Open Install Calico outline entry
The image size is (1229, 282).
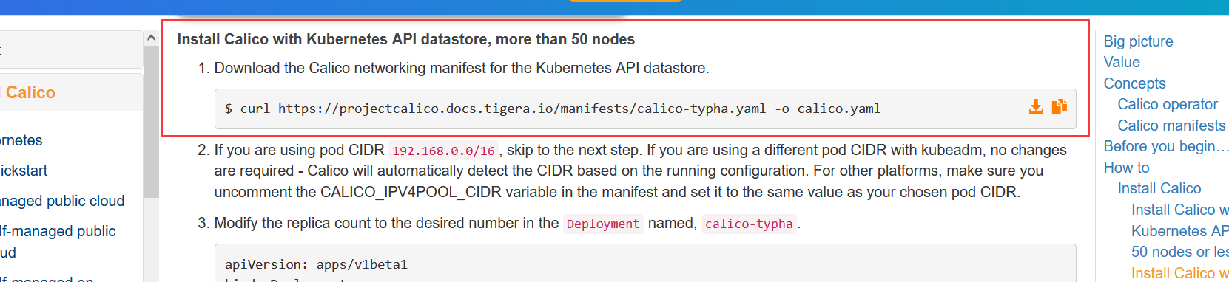1159,188
